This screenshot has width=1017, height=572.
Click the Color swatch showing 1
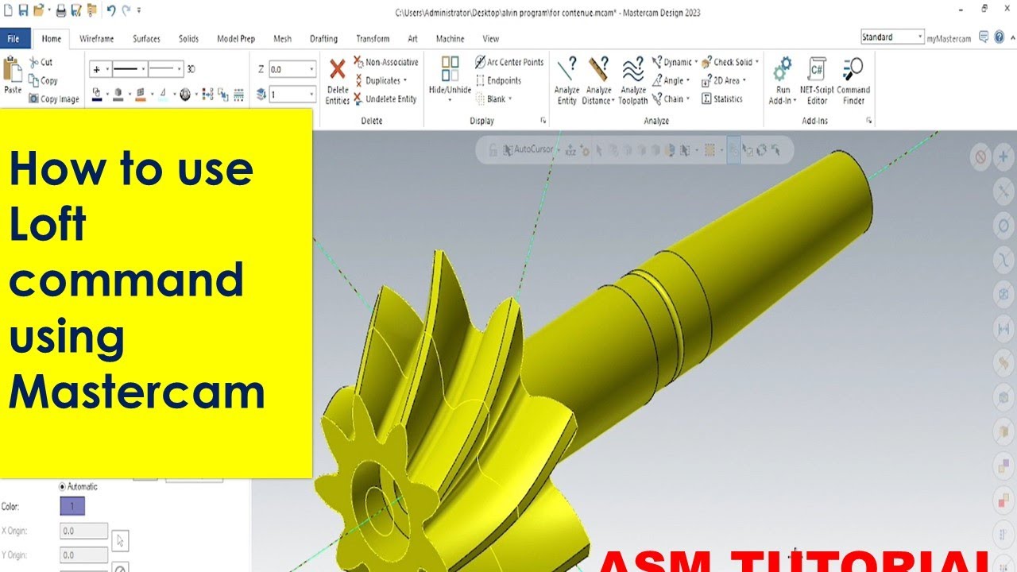(x=72, y=506)
